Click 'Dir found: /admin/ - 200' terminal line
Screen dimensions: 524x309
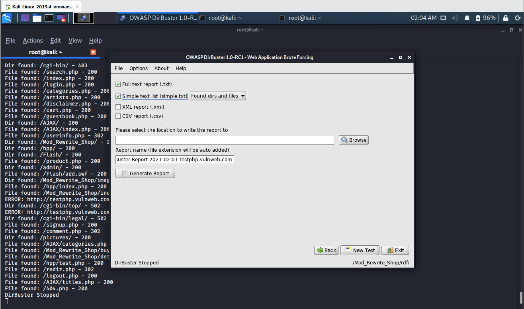pos(43,168)
